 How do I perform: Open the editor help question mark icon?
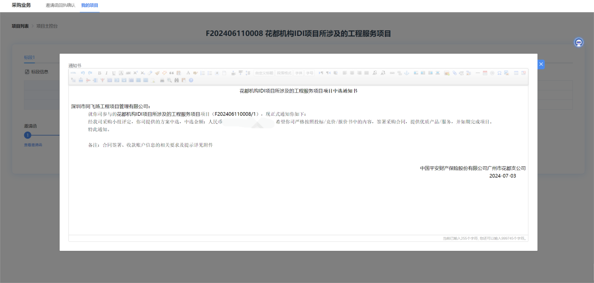191,80
